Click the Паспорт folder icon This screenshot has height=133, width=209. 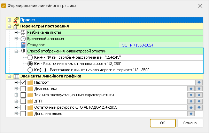(30, 83)
